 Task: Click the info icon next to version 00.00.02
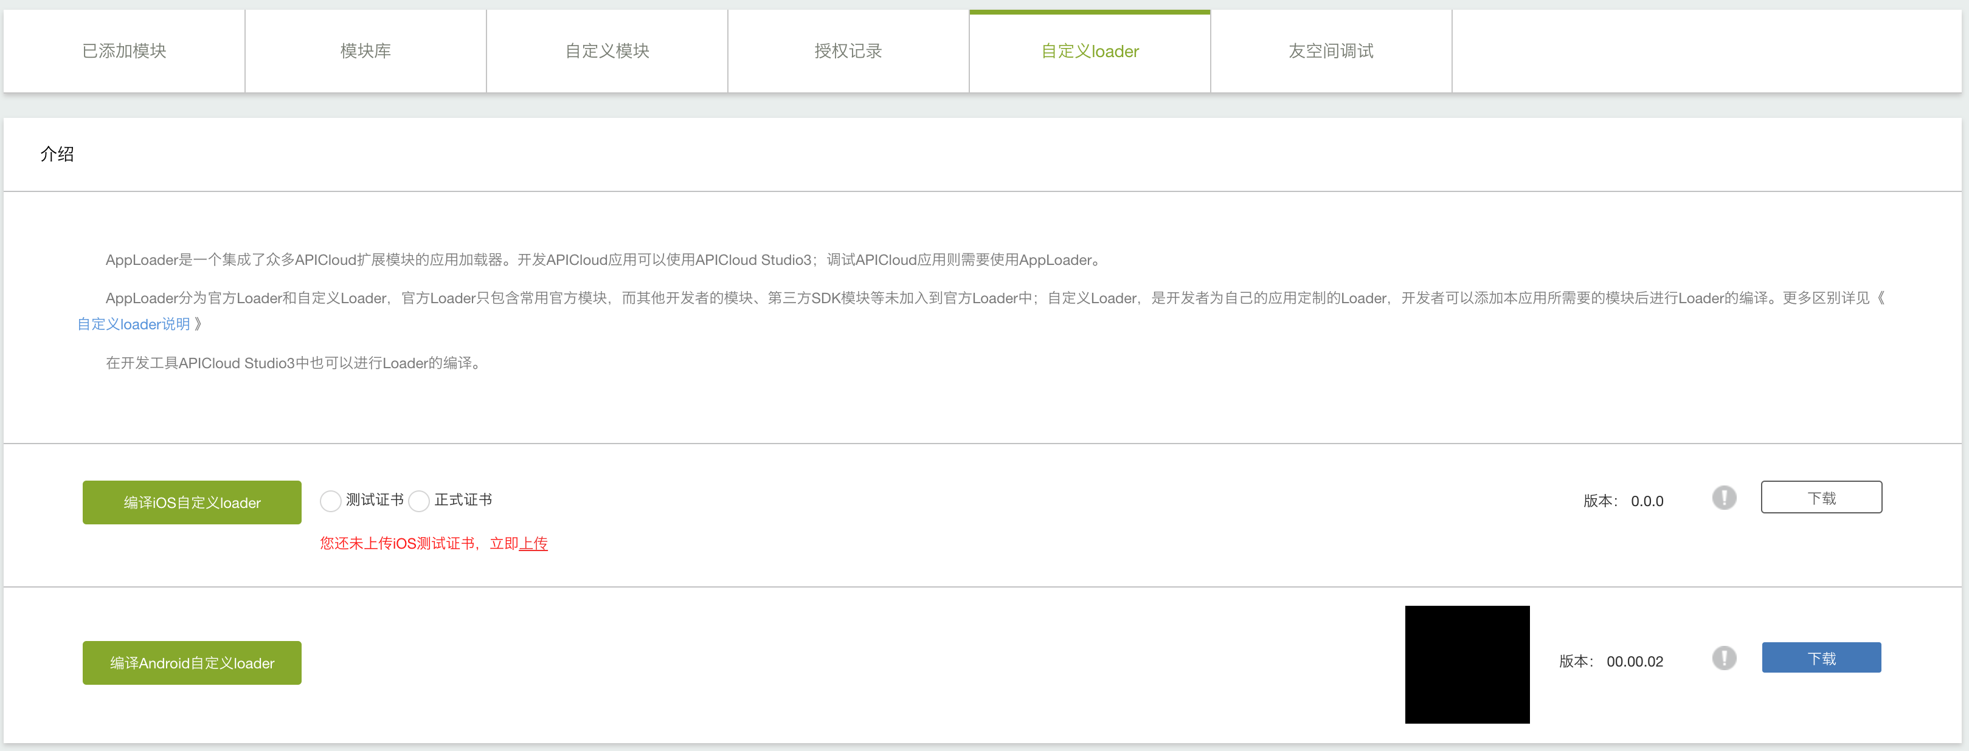coord(1725,658)
